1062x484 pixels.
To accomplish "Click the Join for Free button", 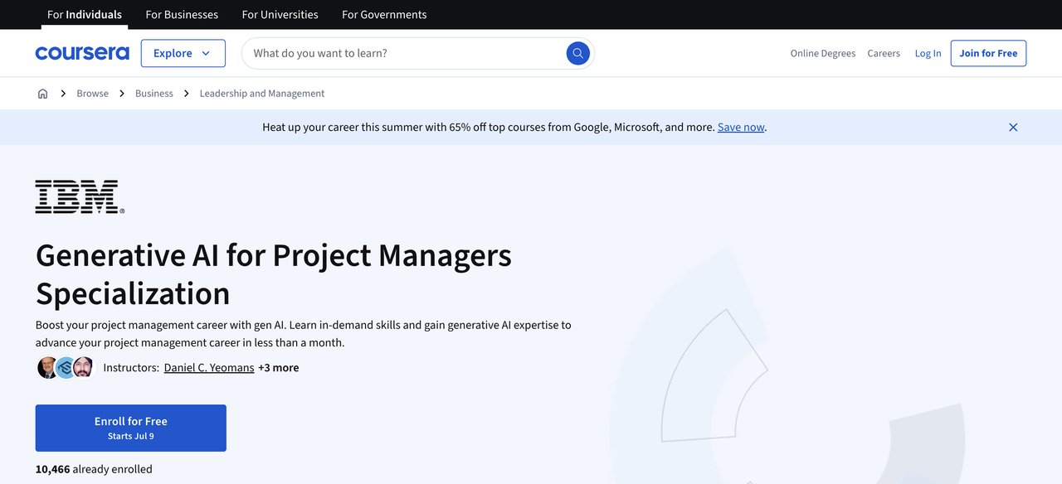I will pyautogui.click(x=989, y=53).
